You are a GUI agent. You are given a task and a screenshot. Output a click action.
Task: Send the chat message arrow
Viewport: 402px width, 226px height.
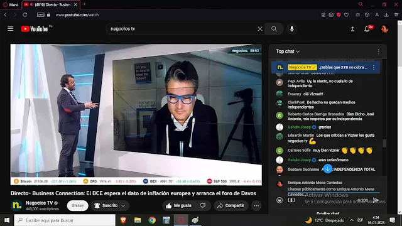point(376,200)
